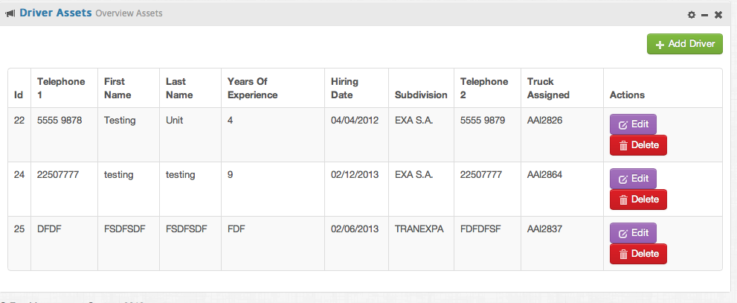The width and height of the screenshot is (737, 303).
Task: Click the First Name column header
Action: [118, 89]
